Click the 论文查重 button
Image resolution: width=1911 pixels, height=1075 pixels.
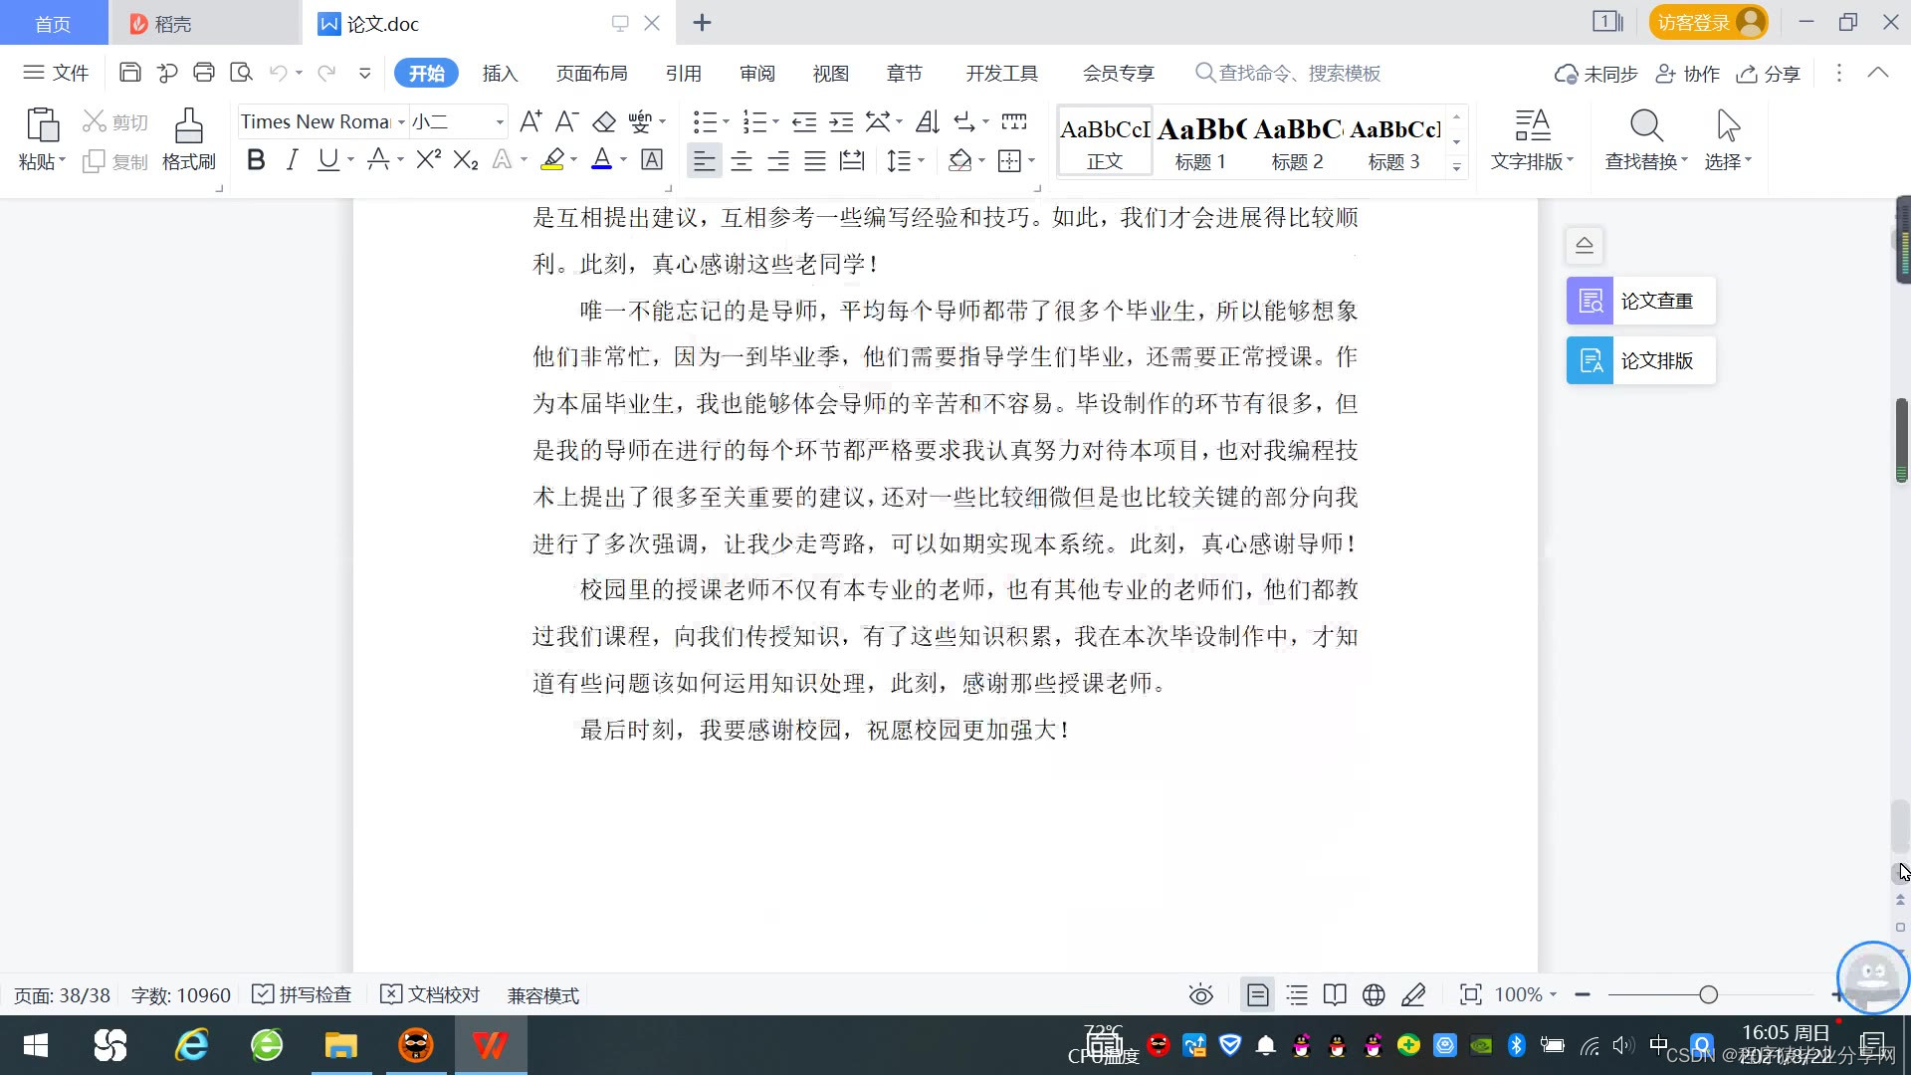1640,301
